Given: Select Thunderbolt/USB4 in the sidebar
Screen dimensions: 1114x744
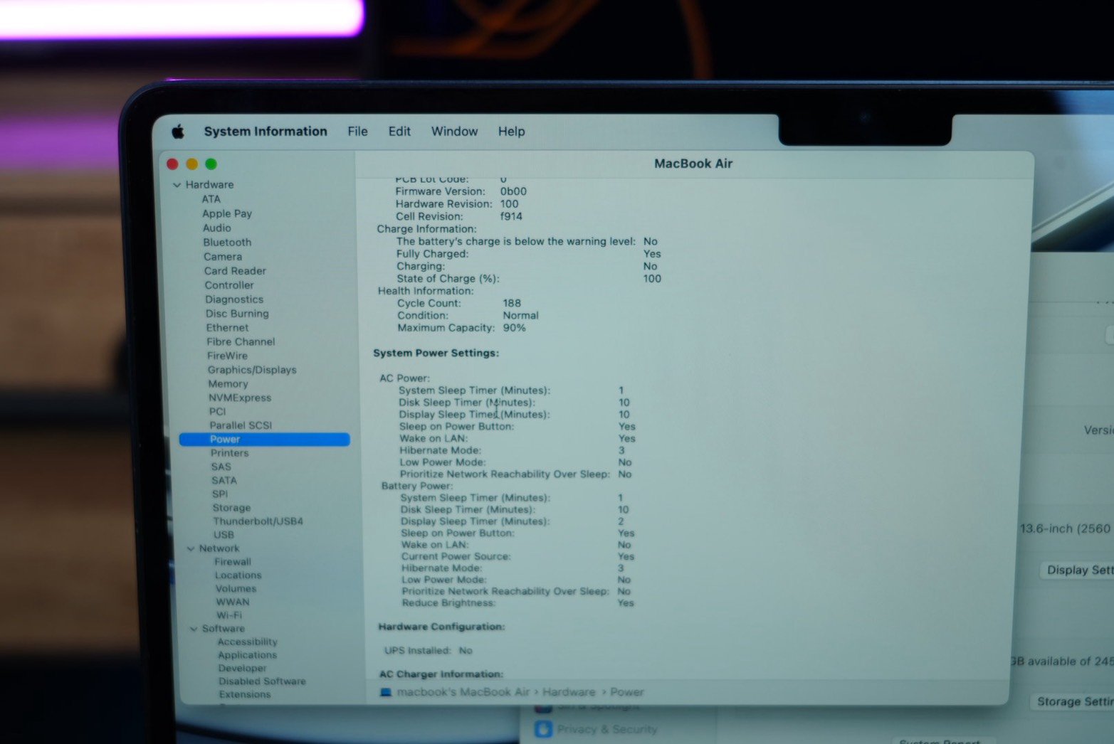Looking at the screenshot, I should tap(258, 521).
